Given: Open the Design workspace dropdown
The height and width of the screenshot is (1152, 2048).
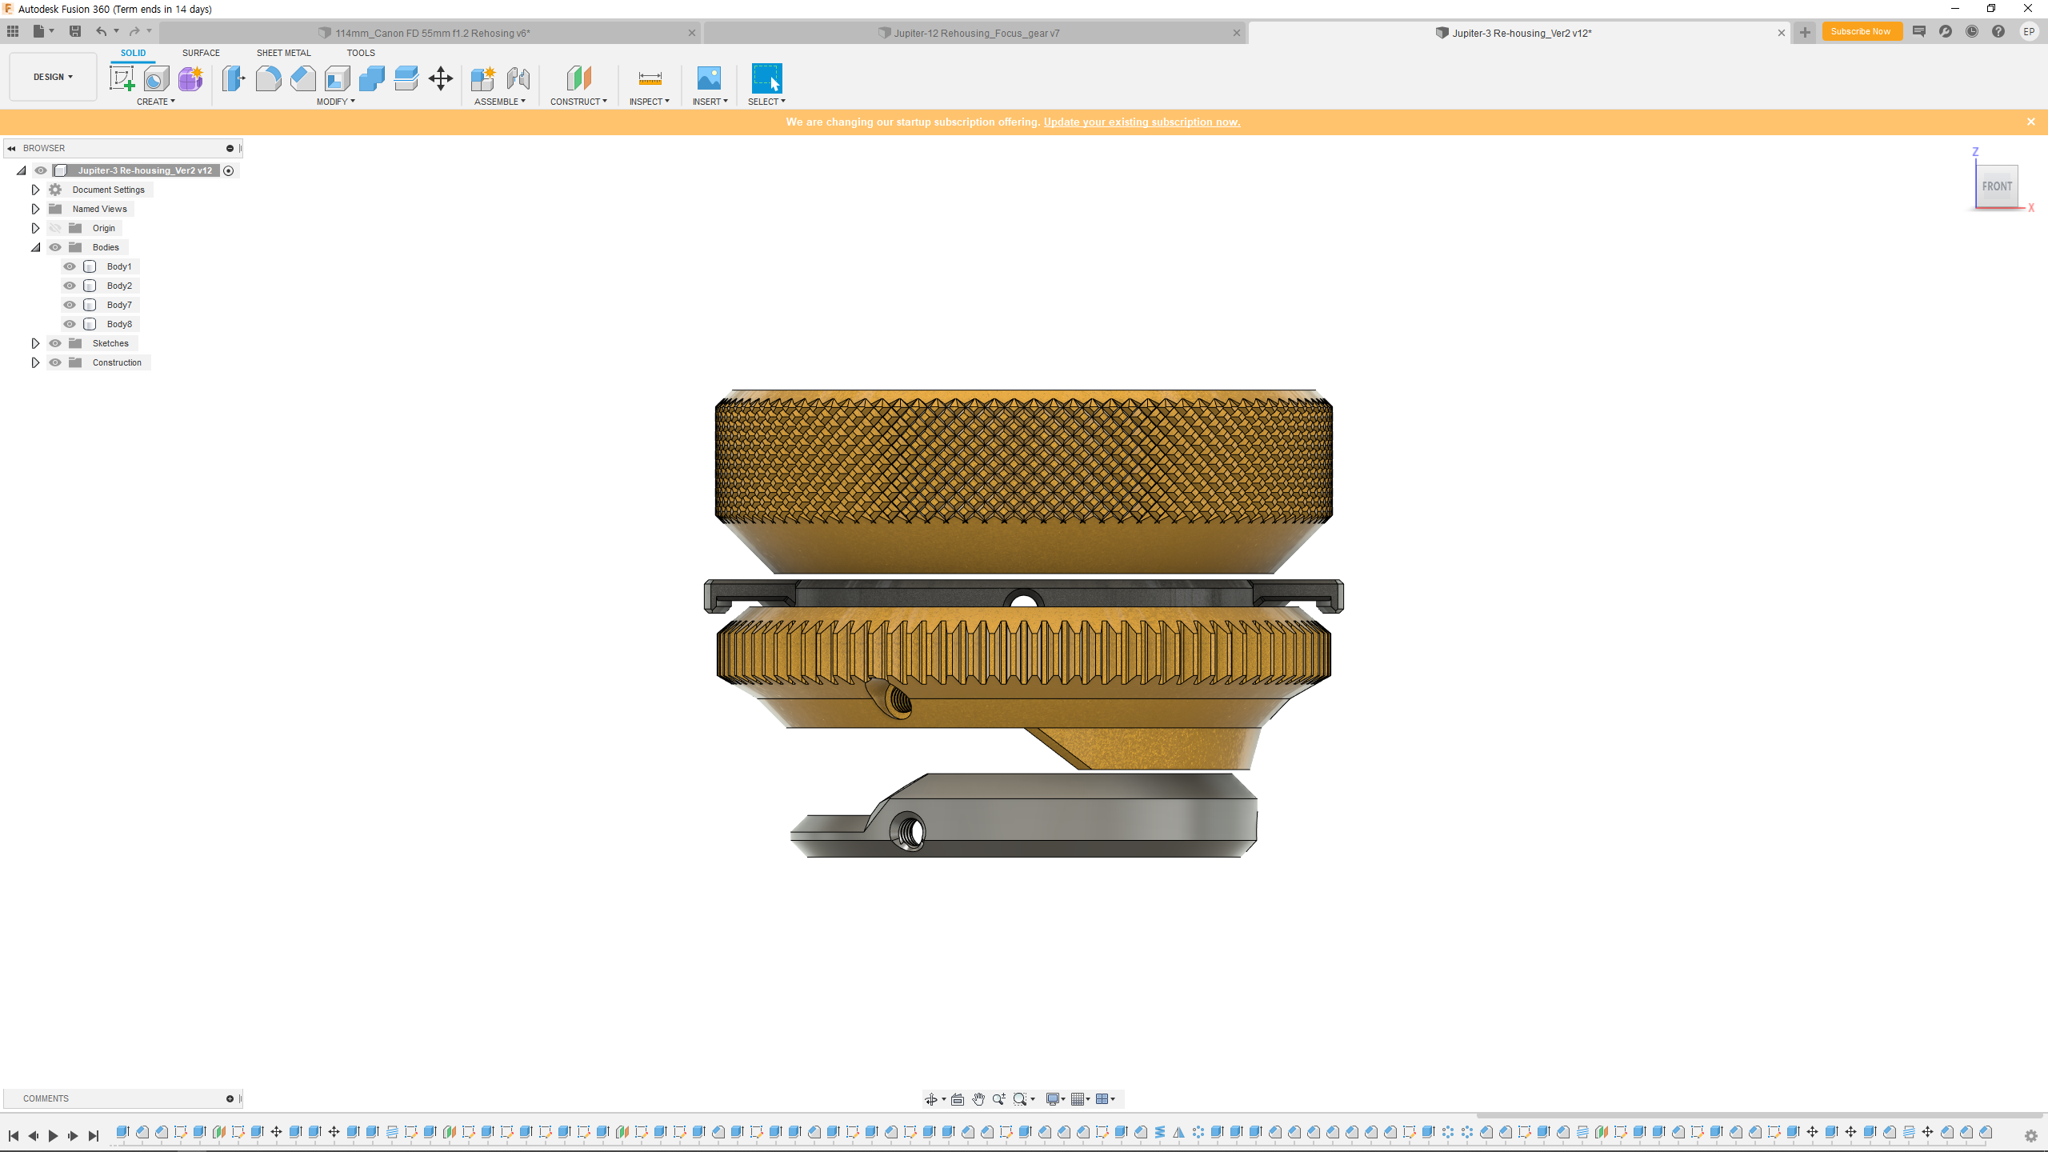Looking at the screenshot, I should click(53, 77).
